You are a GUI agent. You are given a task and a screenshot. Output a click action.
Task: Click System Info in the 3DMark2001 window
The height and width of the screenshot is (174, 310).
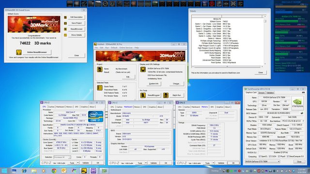pyautogui.click(x=154, y=84)
